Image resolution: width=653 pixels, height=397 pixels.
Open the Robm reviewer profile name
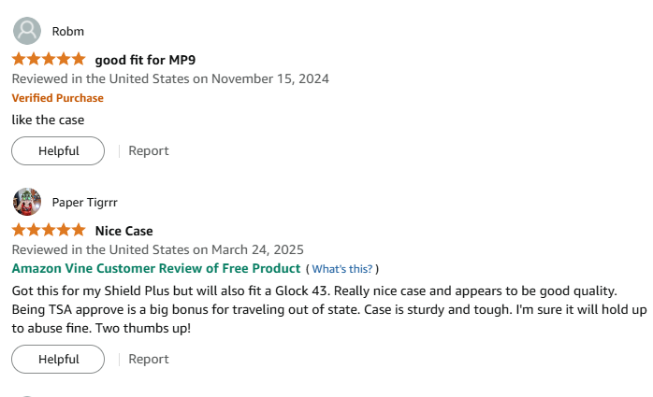[68, 31]
